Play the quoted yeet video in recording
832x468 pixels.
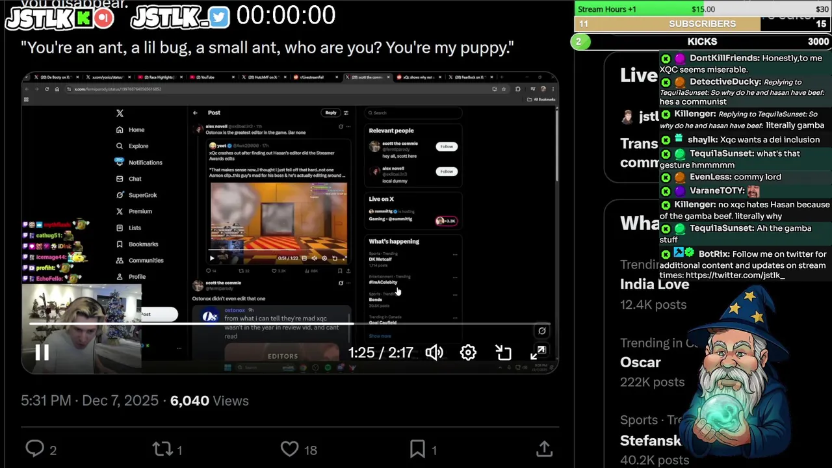pyautogui.click(x=212, y=258)
